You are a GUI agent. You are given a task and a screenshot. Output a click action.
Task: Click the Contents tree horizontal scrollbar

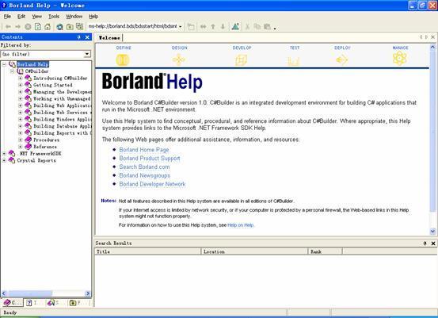[46, 293]
